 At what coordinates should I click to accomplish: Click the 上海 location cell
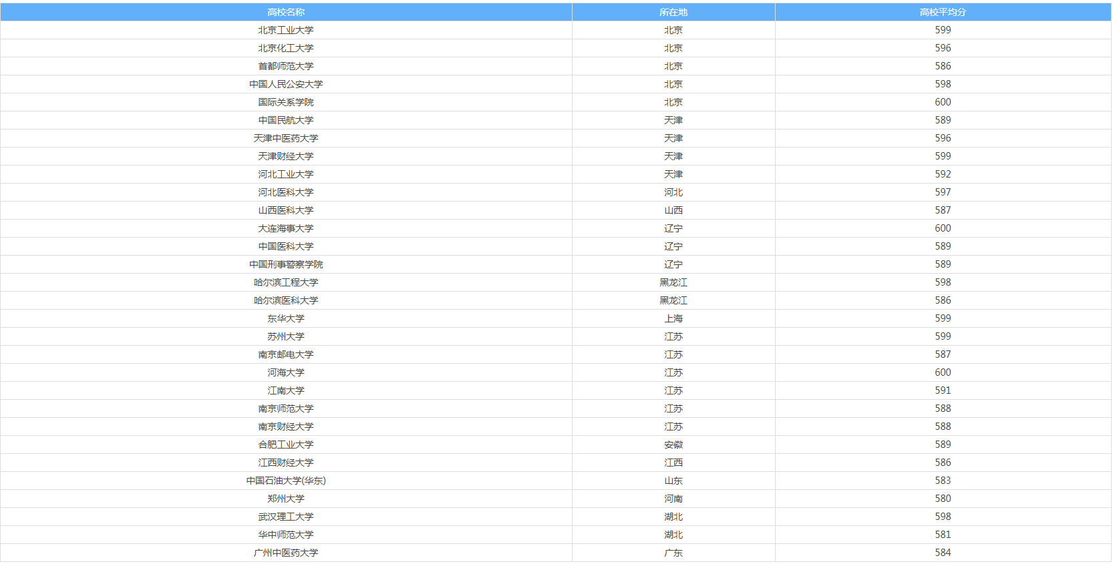(x=673, y=318)
